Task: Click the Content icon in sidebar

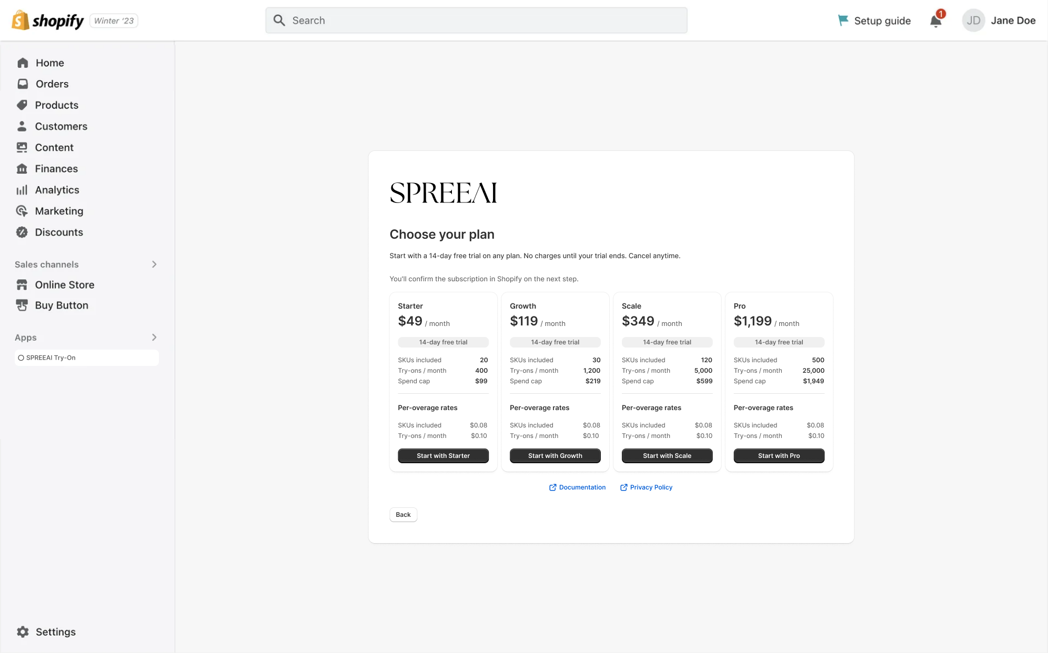Action: click(x=22, y=148)
